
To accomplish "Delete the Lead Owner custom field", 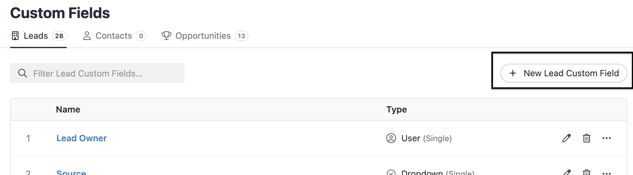I will (586, 138).
